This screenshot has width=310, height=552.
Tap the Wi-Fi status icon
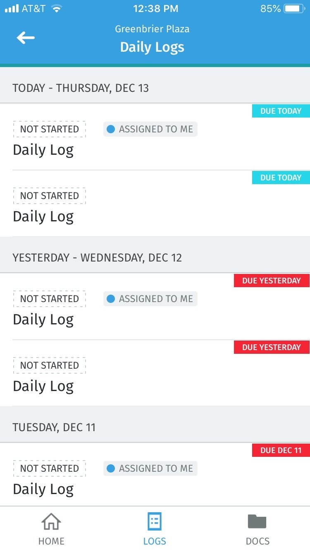pyautogui.click(x=57, y=9)
